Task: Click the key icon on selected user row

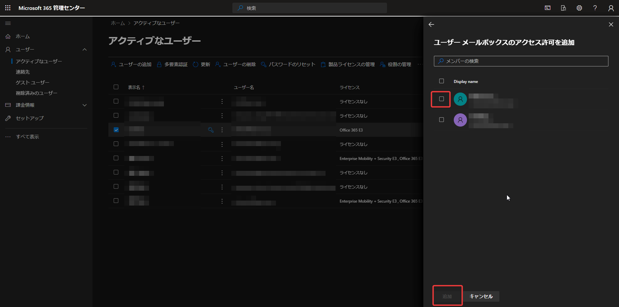Action: pos(211,130)
